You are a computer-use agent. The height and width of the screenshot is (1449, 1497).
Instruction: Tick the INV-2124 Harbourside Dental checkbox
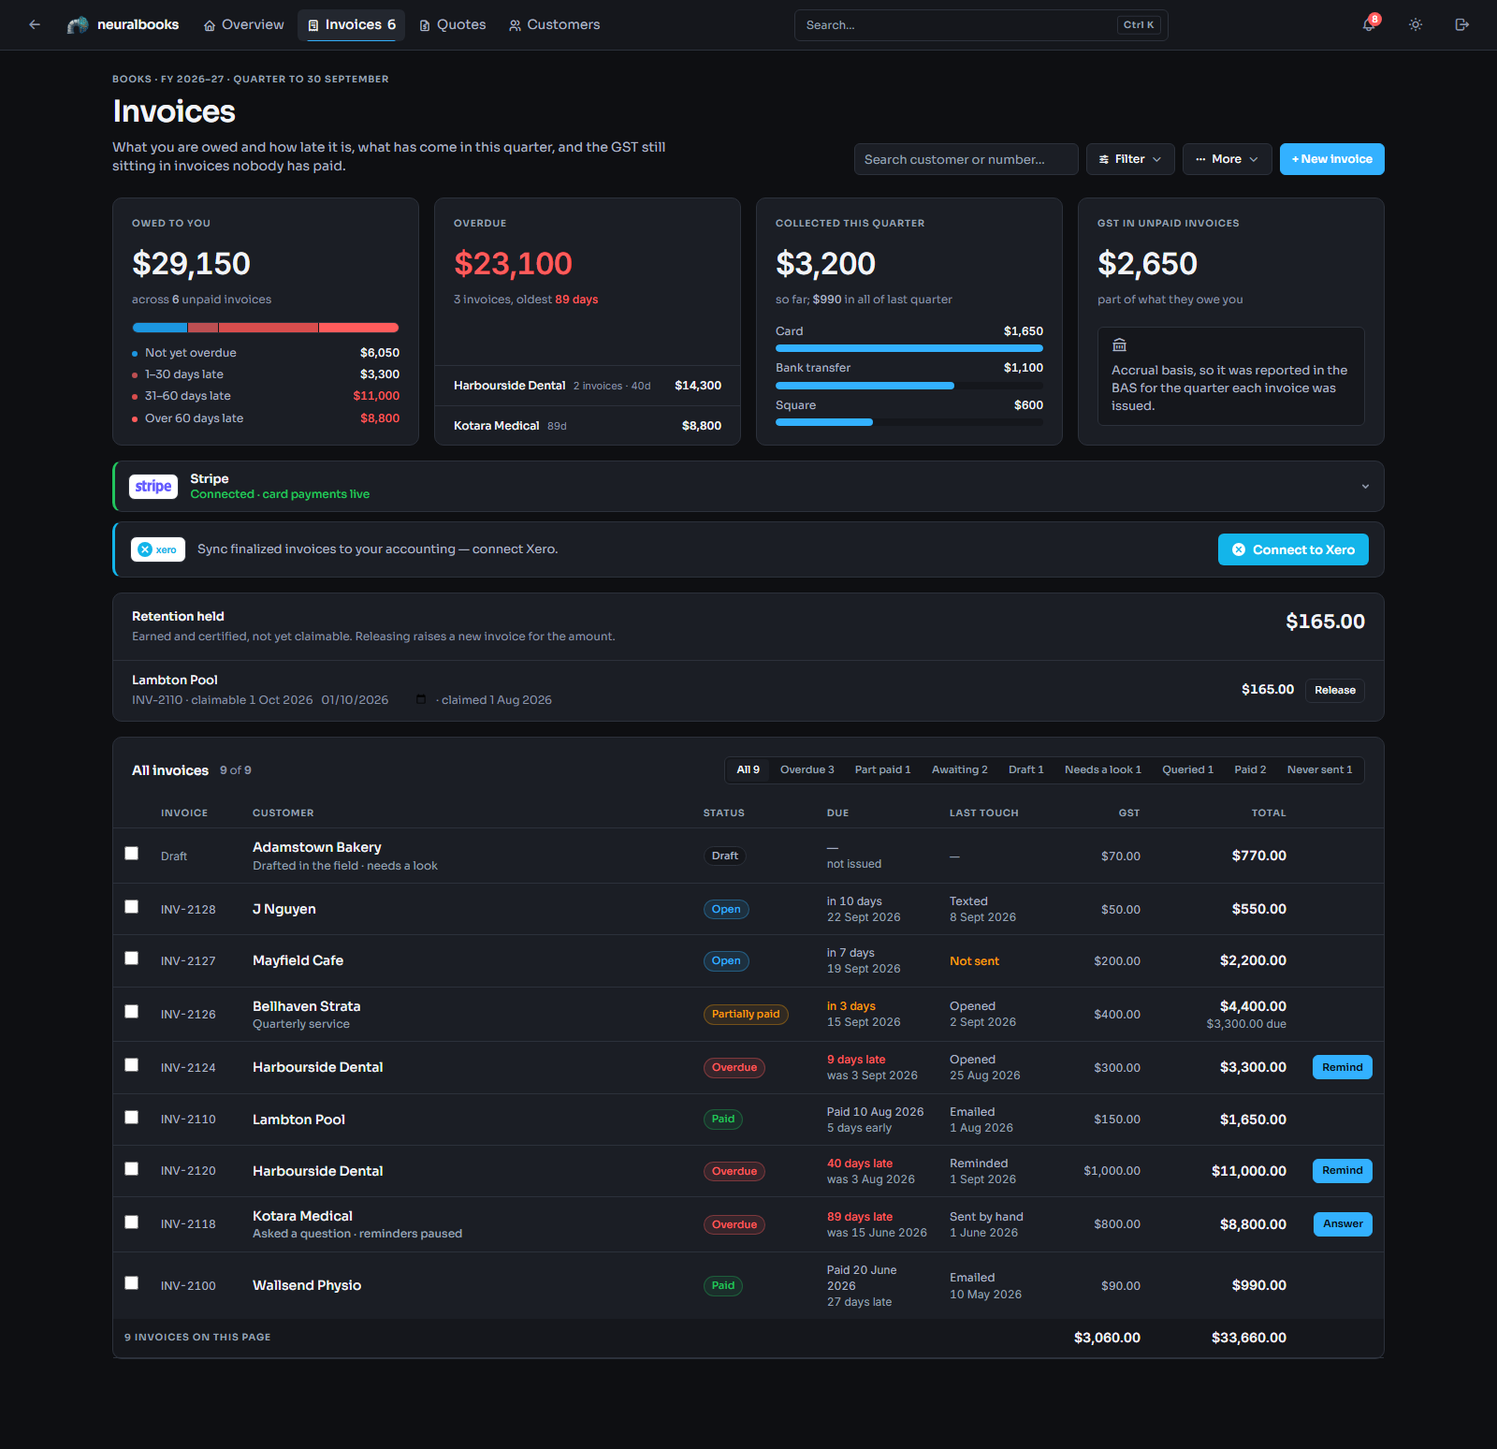pos(132,1065)
